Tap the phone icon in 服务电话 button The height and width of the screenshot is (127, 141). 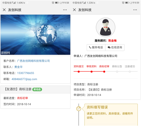[90, 47]
